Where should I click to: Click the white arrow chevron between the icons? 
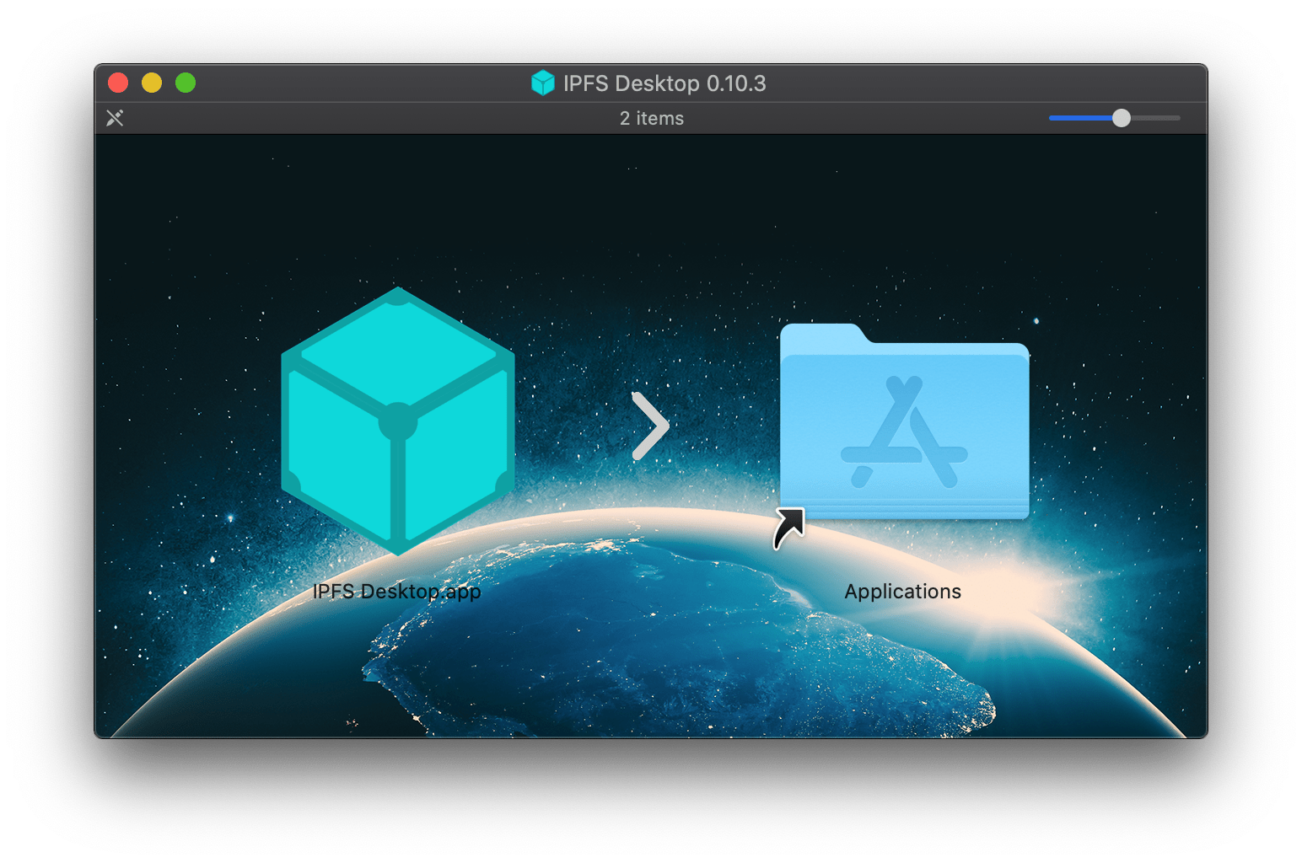[x=649, y=427]
